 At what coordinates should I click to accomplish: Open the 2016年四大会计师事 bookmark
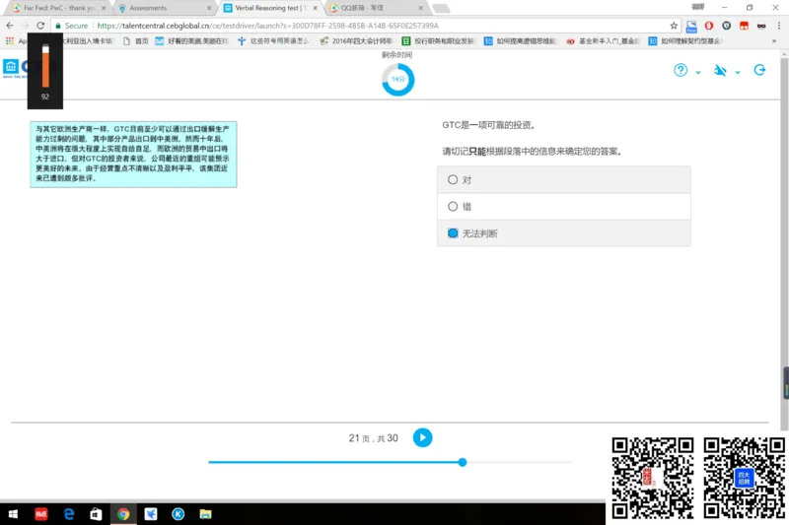[x=356, y=41]
